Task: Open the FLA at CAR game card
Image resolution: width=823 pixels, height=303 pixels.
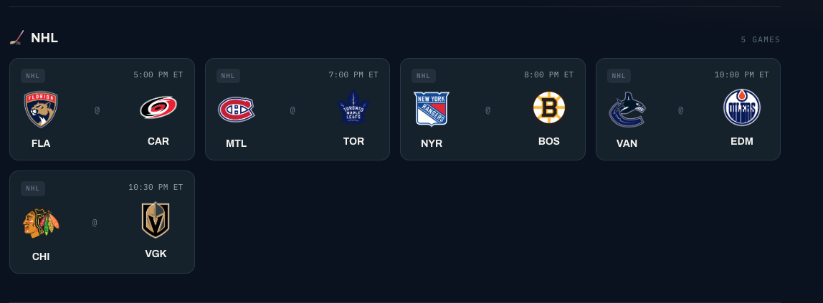Action: (102, 109)
